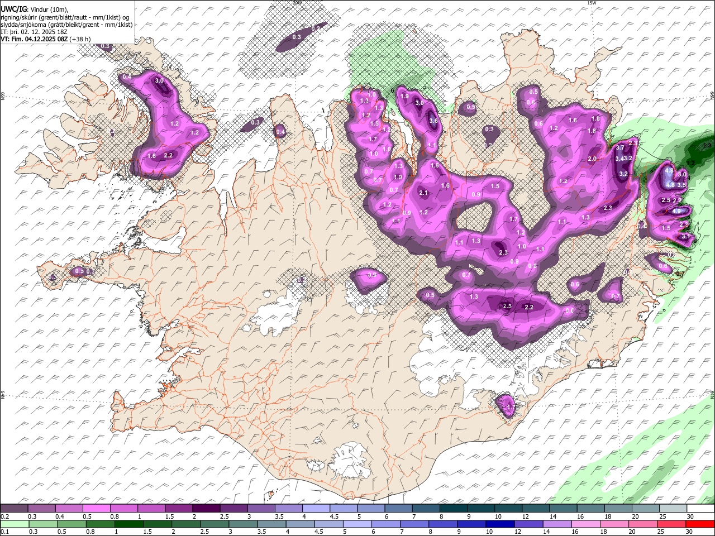Select the red-pink 25–30 rain-scale swatch
Image resolution: width=715 pixels, height=536 pixels.
click(x=672, y=524)
